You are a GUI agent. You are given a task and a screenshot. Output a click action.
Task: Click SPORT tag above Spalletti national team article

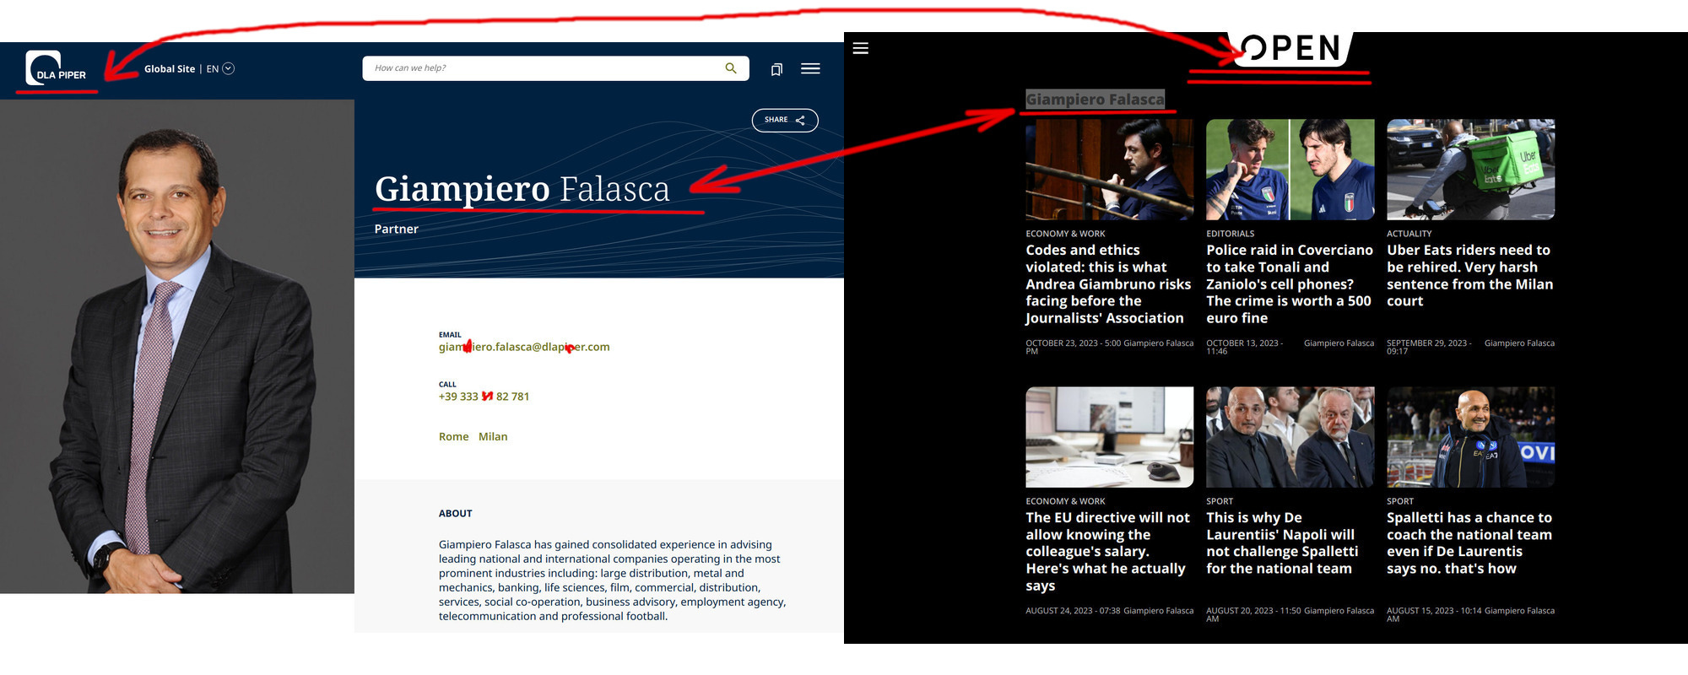click(x=1400, y=501)
